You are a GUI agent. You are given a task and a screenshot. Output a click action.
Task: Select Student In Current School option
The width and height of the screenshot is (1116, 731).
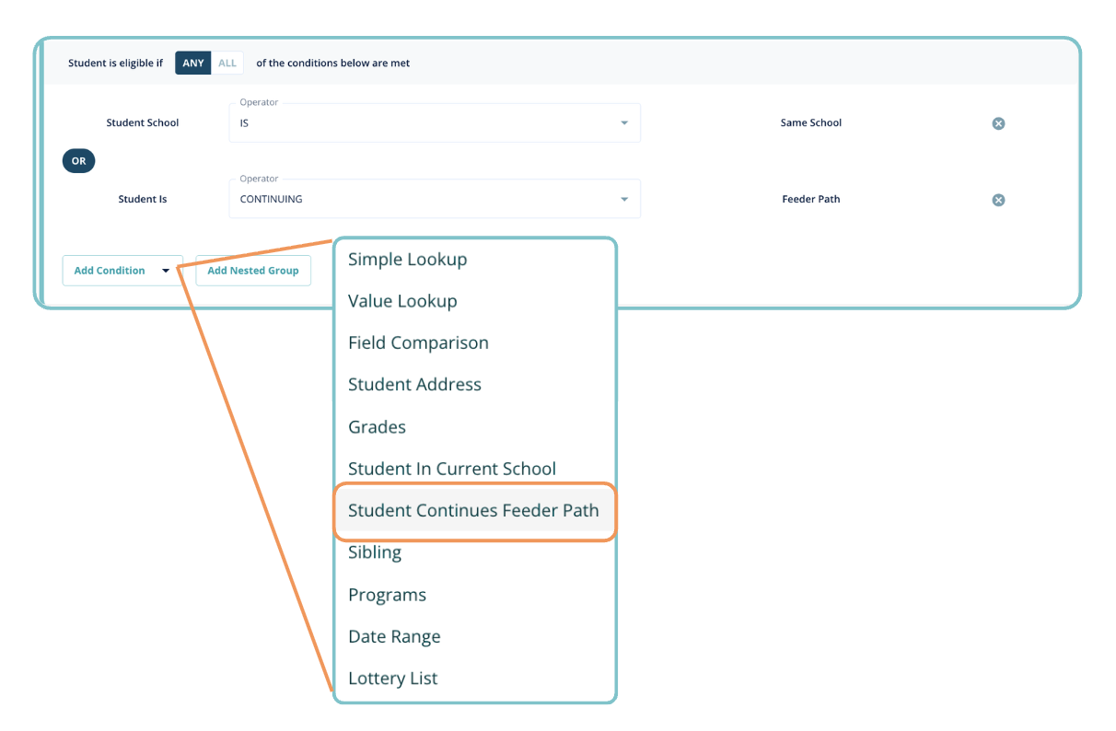pos(451,469)
